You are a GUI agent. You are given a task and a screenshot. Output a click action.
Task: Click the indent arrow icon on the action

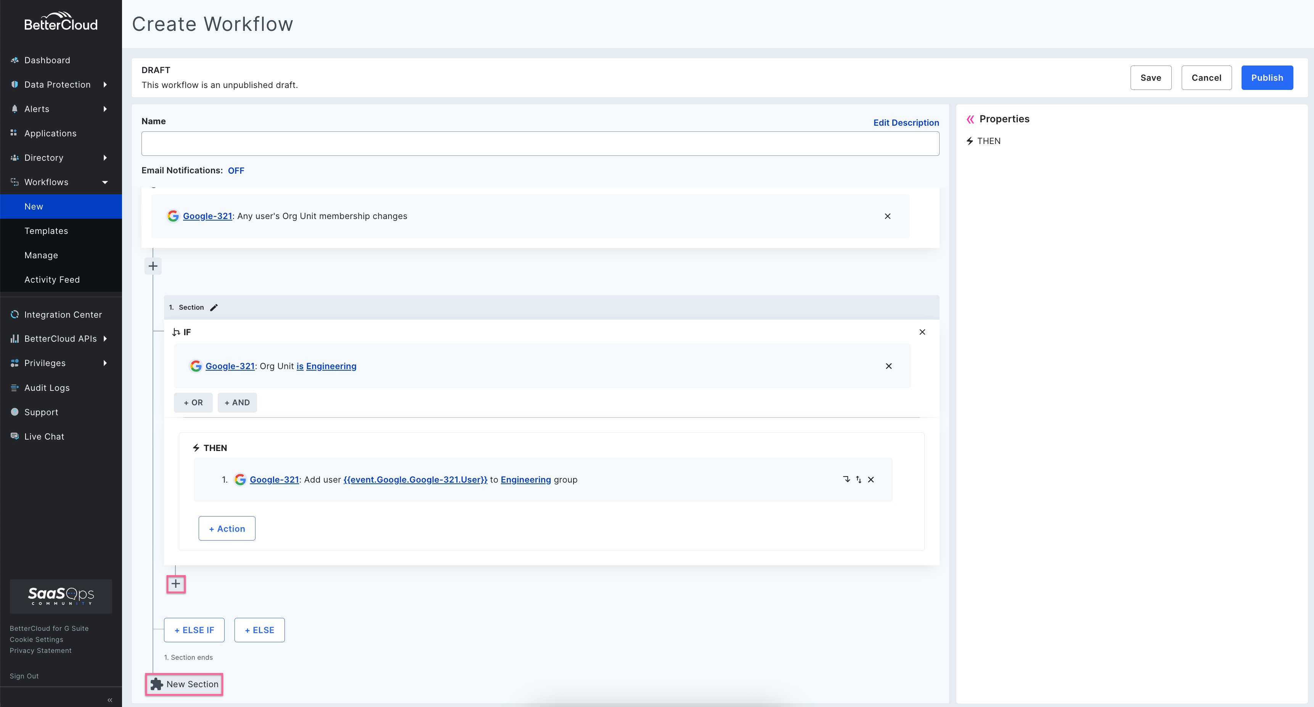[x=846, y=480]
